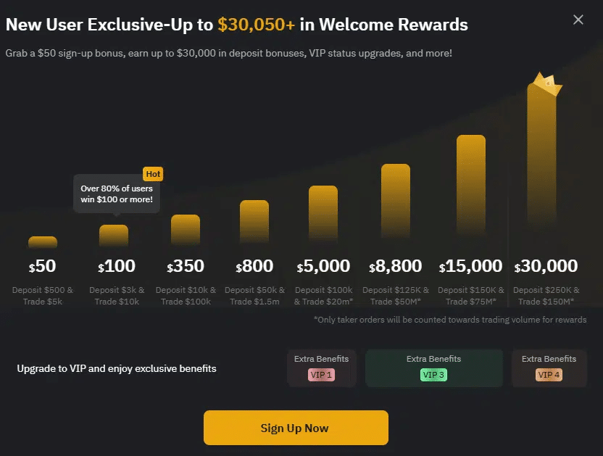Screen dimensions: 603x456
Task: Click the 'Deposit $500 & Trade $5k' requirement
Action: 43,295
